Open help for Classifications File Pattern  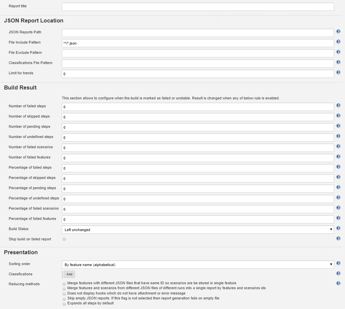click(338, 62)
